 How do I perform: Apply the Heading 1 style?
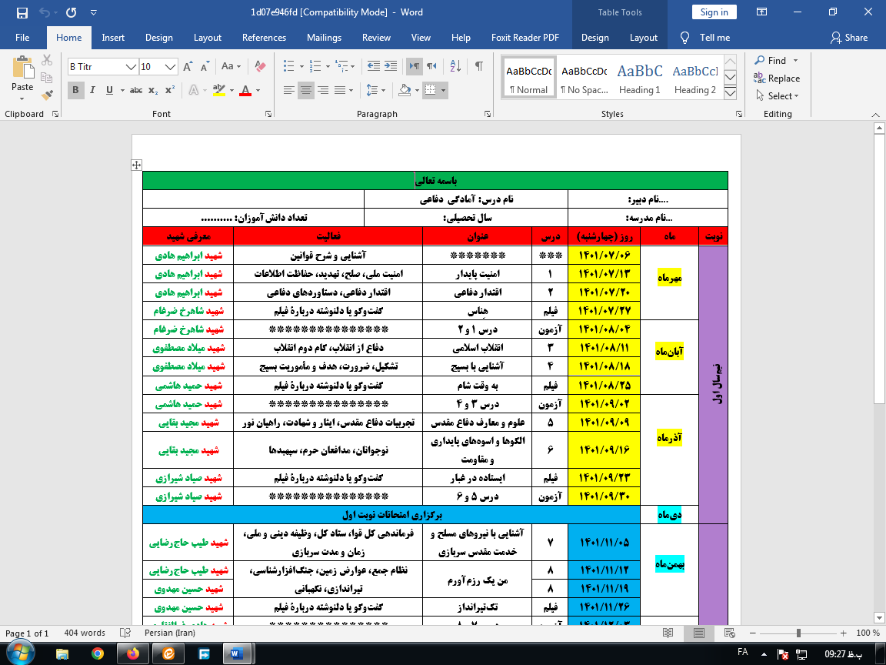click(x=640, y=78)
